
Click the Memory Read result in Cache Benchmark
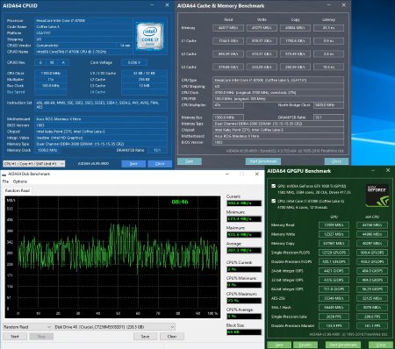click(x=228, y=28)
